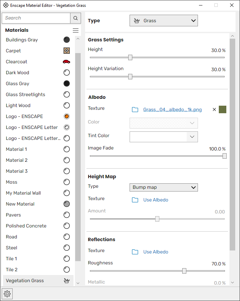The width and height of the screenshot is (240, 301).
Task: Click into the Search input field
Action: pyautogui.click(x=36, y=18)
